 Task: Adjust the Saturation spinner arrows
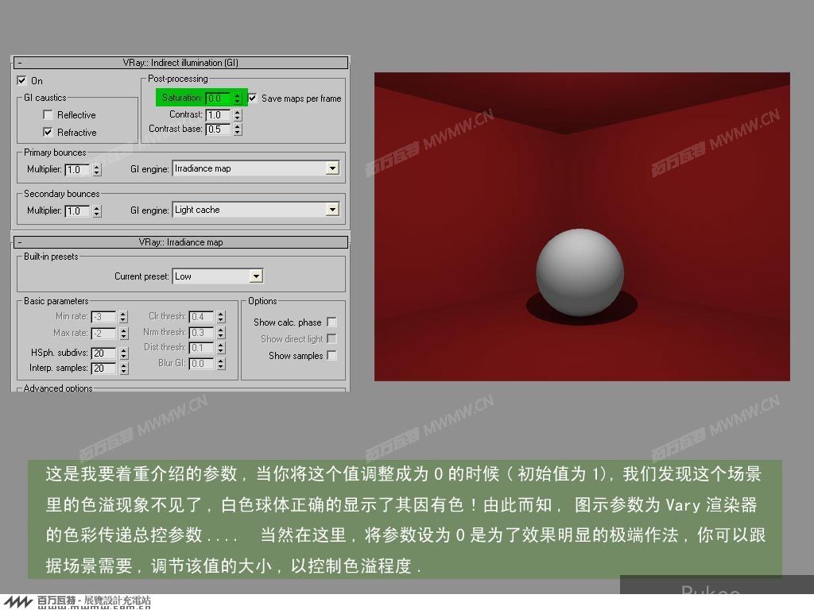click(237, 98)
